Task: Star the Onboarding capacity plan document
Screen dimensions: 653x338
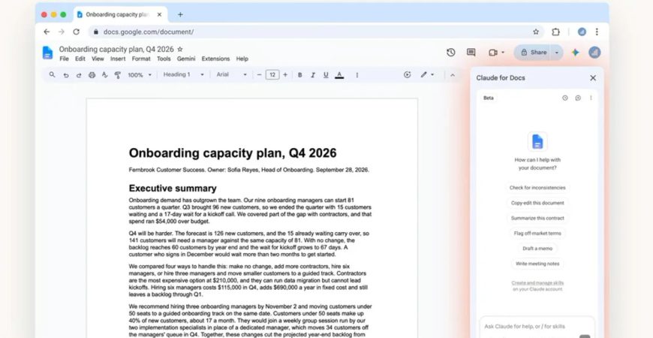Action: [180, 49]
